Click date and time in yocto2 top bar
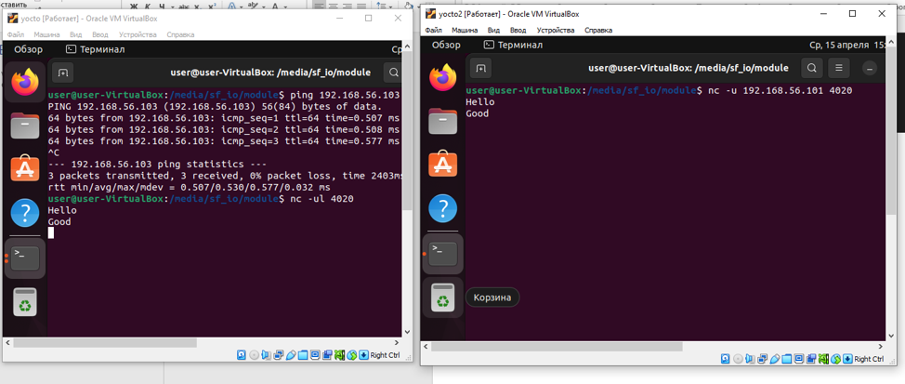Image resolution: width=905 pixels, height=384 pixels. point(848,45)
